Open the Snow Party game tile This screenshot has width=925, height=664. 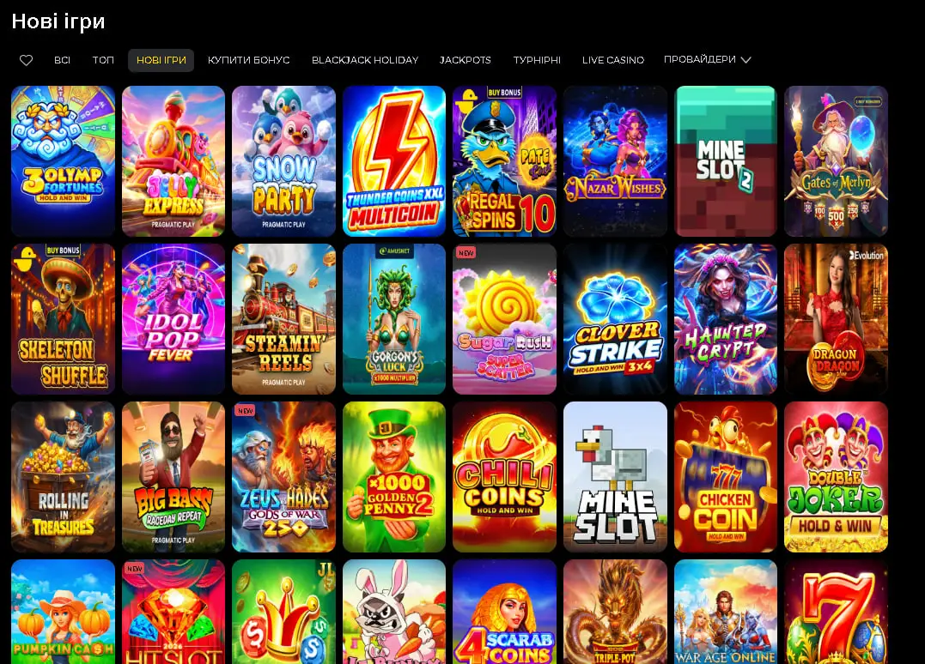283,160
